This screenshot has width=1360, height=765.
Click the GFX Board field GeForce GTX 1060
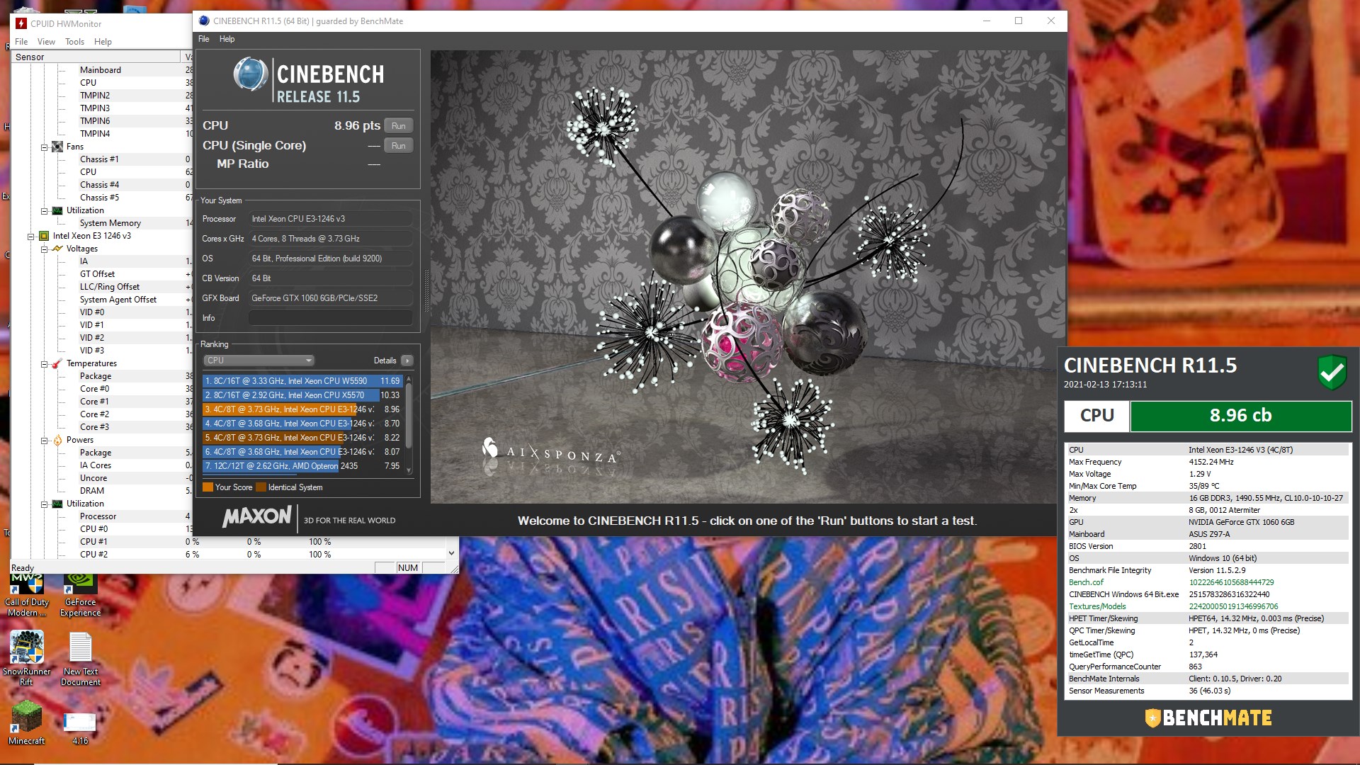point(330,298)
